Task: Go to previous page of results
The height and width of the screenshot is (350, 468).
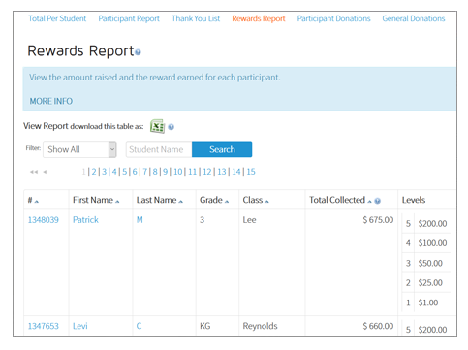Action: click(45, 172)
